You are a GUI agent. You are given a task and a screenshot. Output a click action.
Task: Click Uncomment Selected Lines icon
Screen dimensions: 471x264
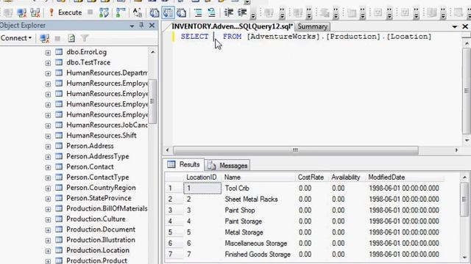211,12
